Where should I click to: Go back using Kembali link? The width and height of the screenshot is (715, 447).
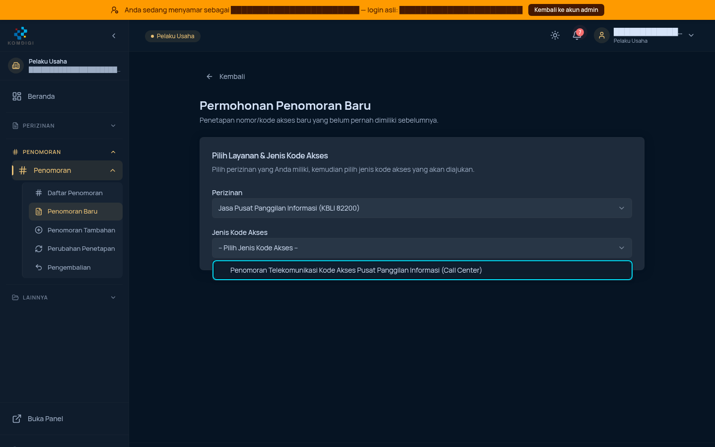pos(225,76)
